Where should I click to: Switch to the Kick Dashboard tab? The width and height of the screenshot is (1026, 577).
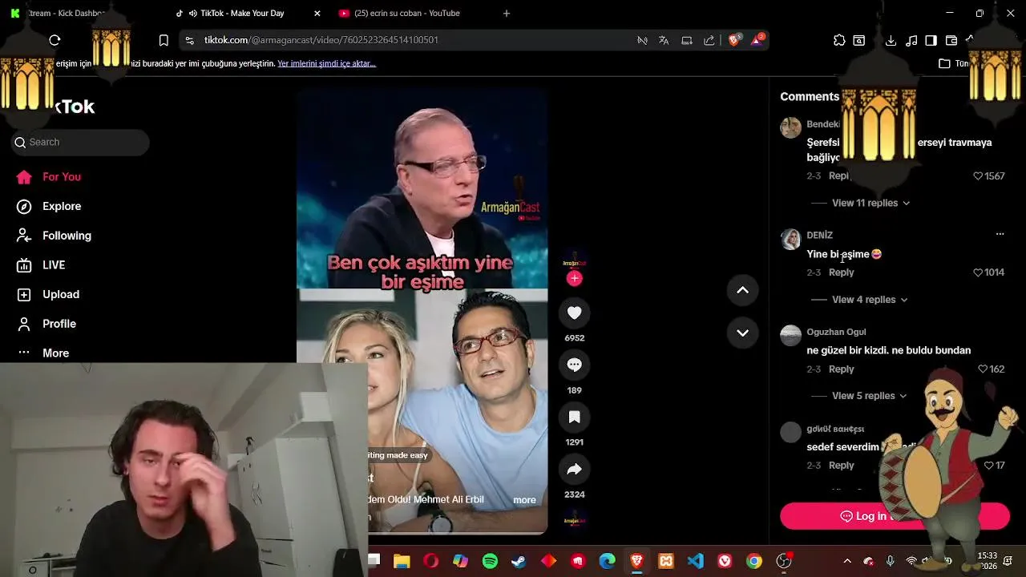tap(61, 14)
